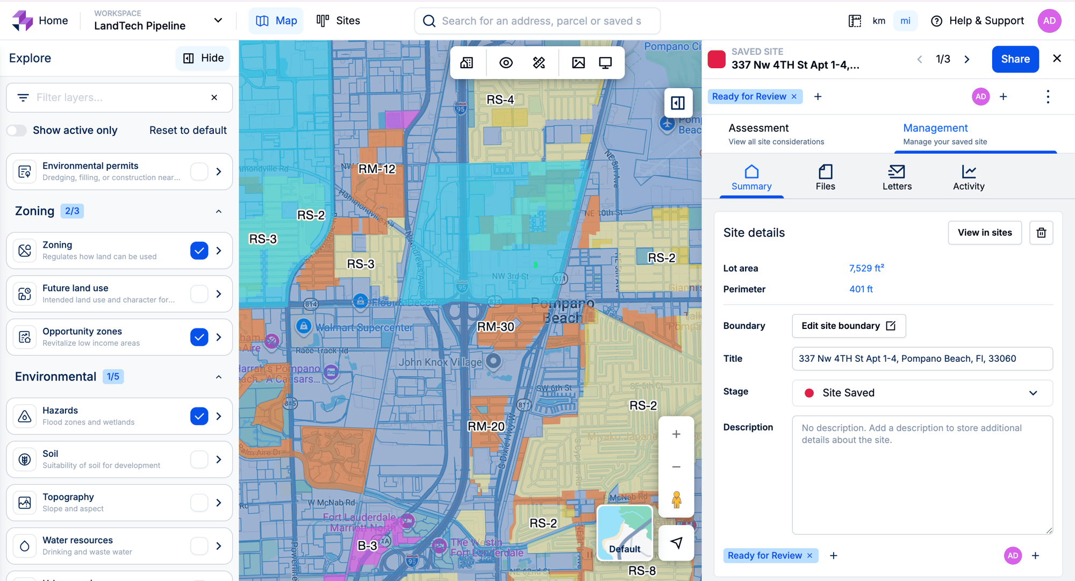
Task: Enable the Future land use layer
Action: pos(199,294)
